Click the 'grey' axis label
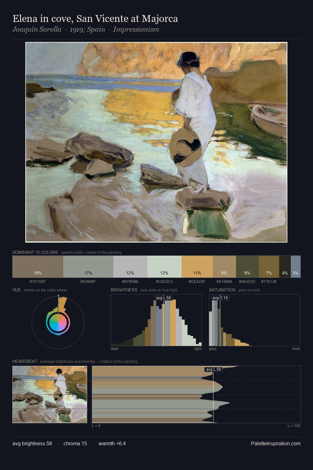 213,349
